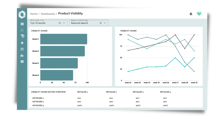Select the RETAILER 4 column header
The image size is (224, 117).
165,92
